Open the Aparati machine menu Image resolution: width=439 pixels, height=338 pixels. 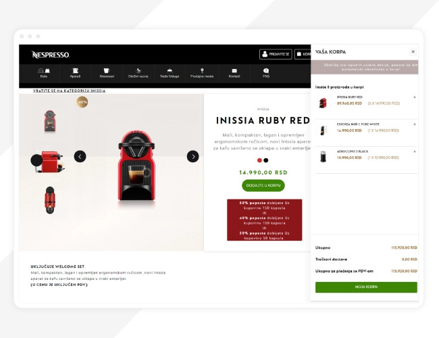tap(75, 70)
